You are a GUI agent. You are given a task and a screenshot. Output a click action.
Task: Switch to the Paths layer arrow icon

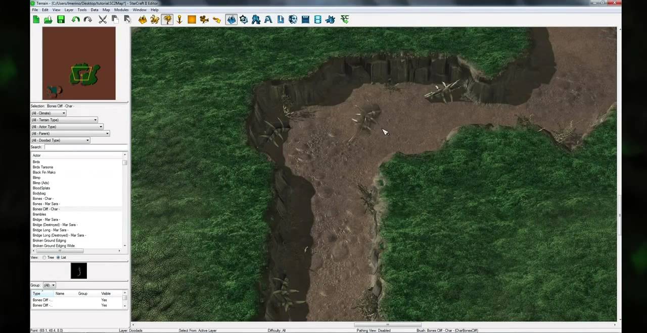(216, 20)
